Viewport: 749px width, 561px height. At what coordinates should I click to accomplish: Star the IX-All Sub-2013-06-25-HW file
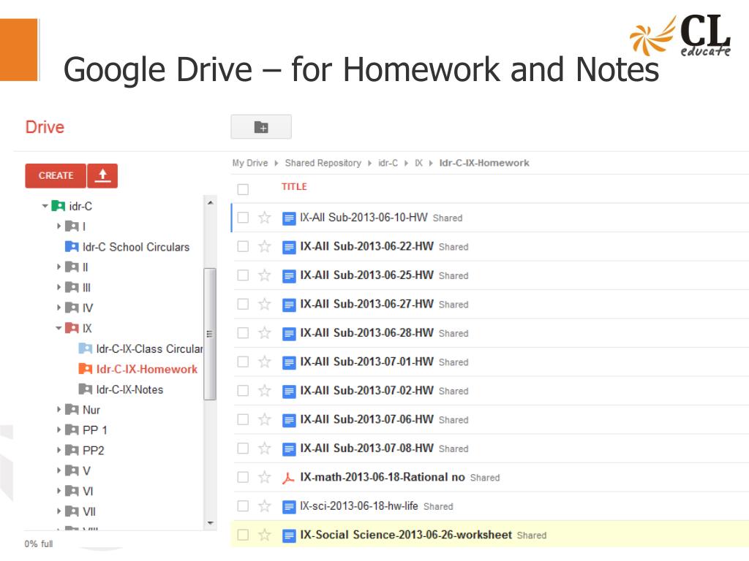click(264, 275)
